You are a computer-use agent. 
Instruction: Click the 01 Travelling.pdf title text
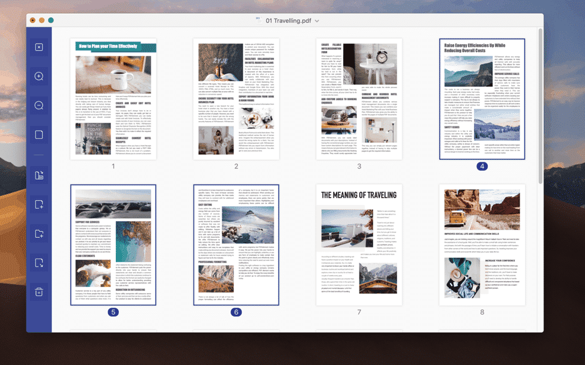pyautogui.click(x=289, y=21)
